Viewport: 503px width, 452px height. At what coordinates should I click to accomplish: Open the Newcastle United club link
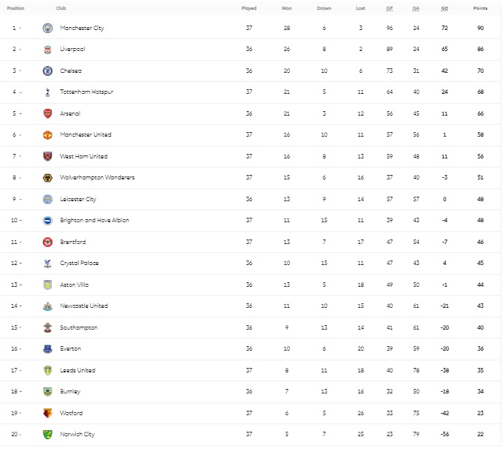pos(84,306)
